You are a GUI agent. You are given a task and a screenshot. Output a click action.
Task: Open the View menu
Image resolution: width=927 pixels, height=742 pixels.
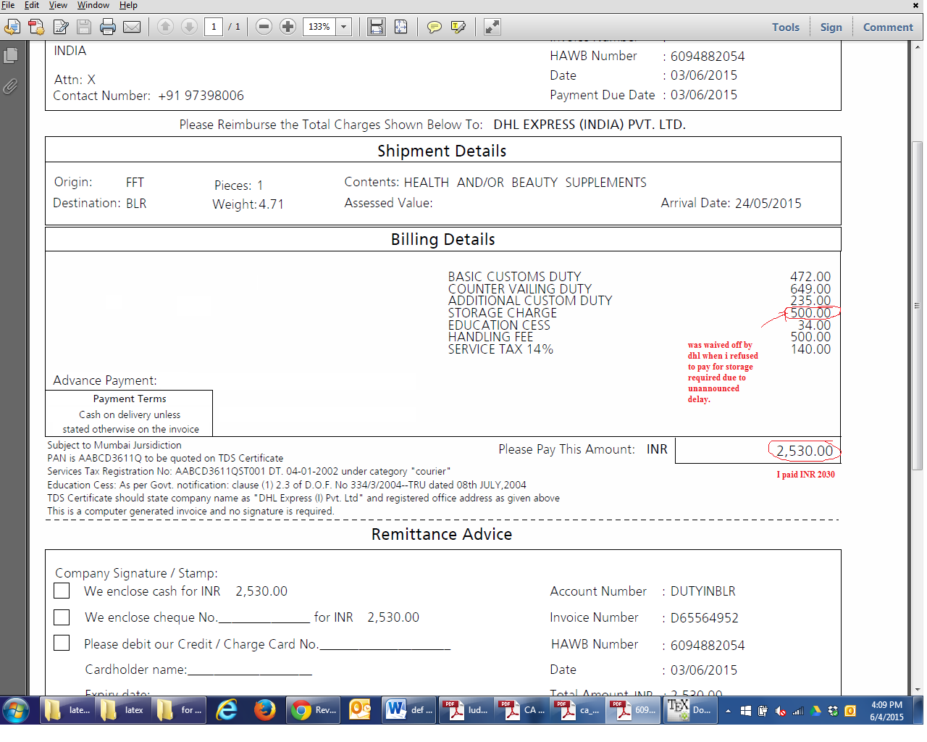(58, 5)
